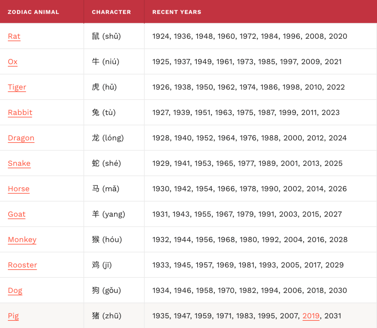The height and width of the screenshot is (328, 377).
Task: Click the Pig zodiac link
Action: pos(13,316)
